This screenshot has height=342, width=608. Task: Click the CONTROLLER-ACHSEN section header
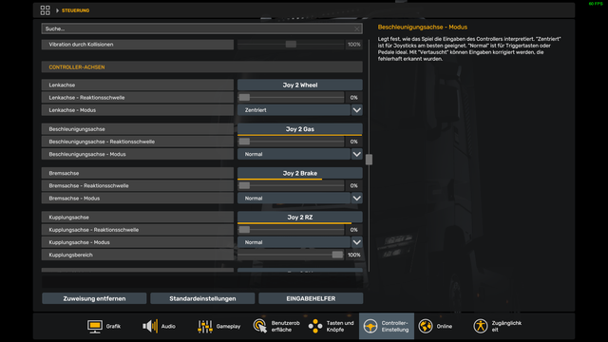(202, 67)
